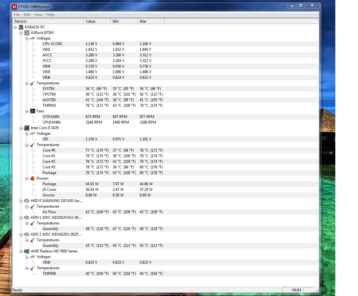The height and width of the screenshot is (296, 358).
Task: Select the VIN4 voltage row
Action: (180, 66)
